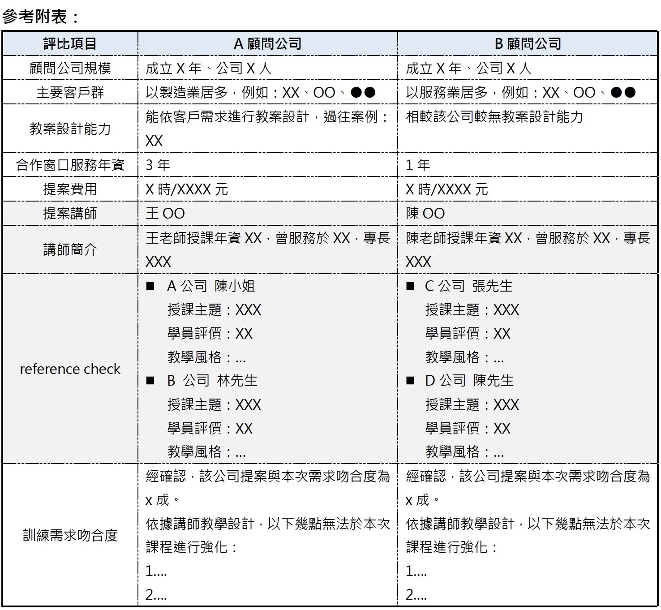This screenshot has width=661, height=610.
Task: Select the 評比項目 header cell
Action: (70, 44)
